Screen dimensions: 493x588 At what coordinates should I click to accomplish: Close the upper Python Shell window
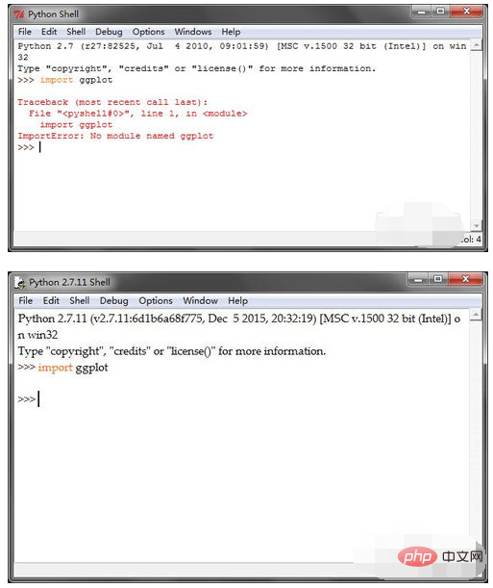(x=466, y=12)
